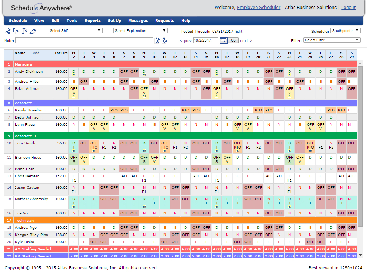Click the note icon under Andy Dickinson's Monday 2 shift
The height and width of the screenshot is (275, 367).
[74, 75]
